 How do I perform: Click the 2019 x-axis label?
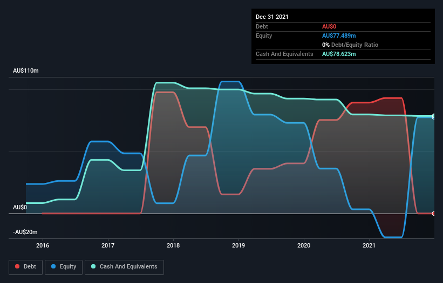pyautogui.click(x=238, y=245)
